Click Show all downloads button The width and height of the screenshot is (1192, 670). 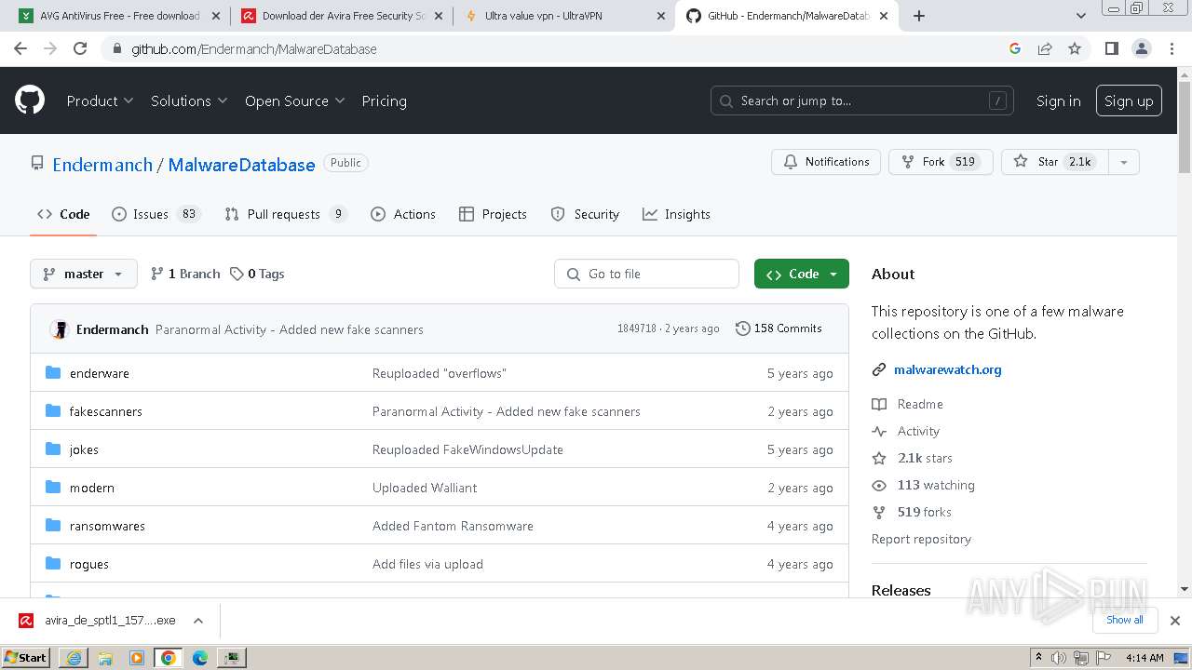[x=1124, y=620]
